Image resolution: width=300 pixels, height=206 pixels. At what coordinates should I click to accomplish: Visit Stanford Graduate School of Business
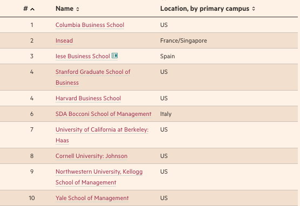(x=93, y=77)
